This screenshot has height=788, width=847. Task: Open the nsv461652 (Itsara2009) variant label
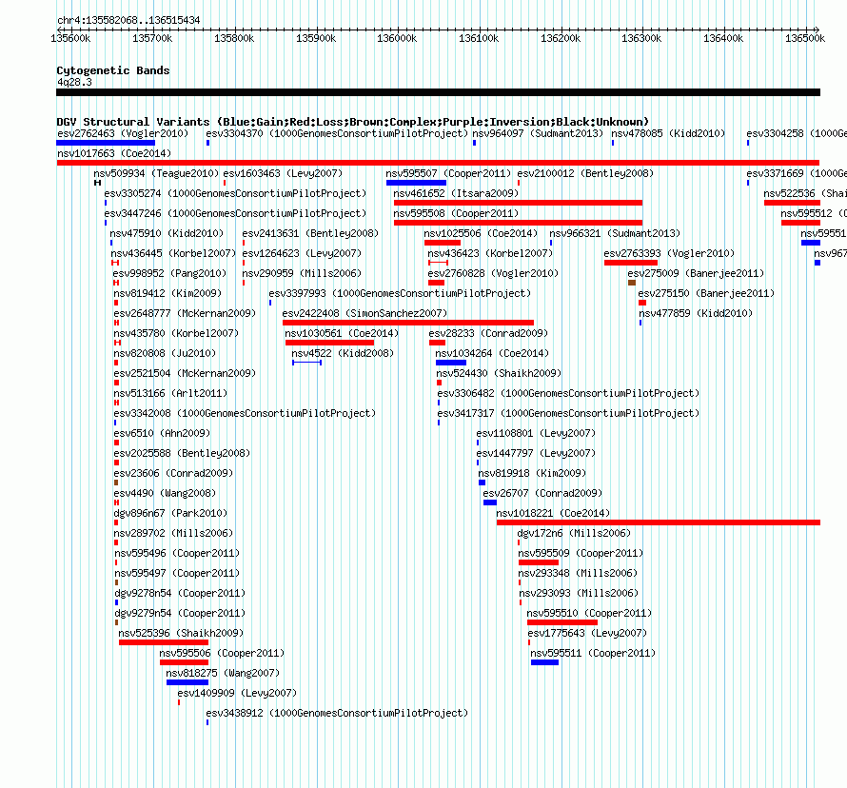tap(456, 193)
